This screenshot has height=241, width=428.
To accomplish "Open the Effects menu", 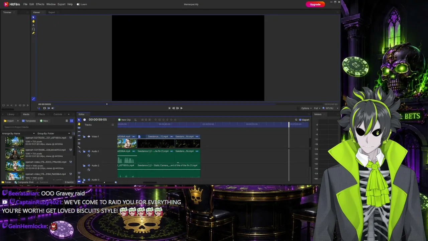I will pos(40,4).
